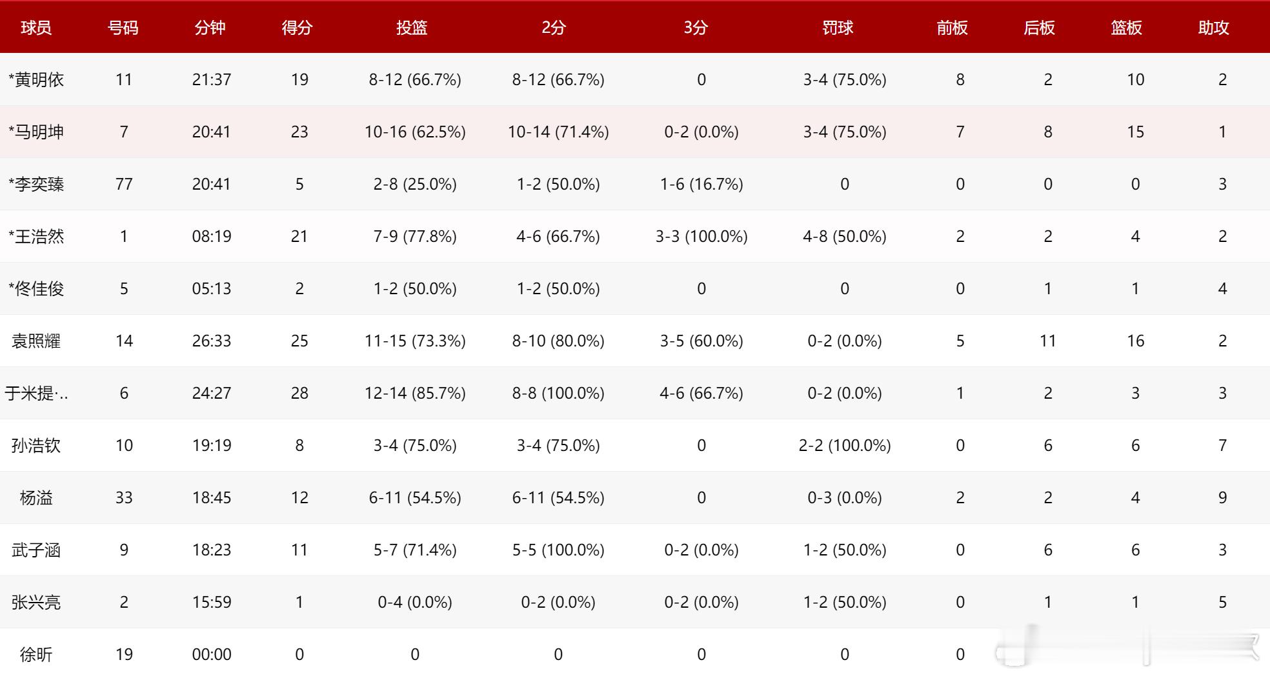Screen dimensions: 1270x680
Task: Open player *马明坤 name link
Action: point(36,132)
